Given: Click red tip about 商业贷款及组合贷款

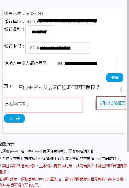Looking at the screenshot, I should click(x=63, y=169).
